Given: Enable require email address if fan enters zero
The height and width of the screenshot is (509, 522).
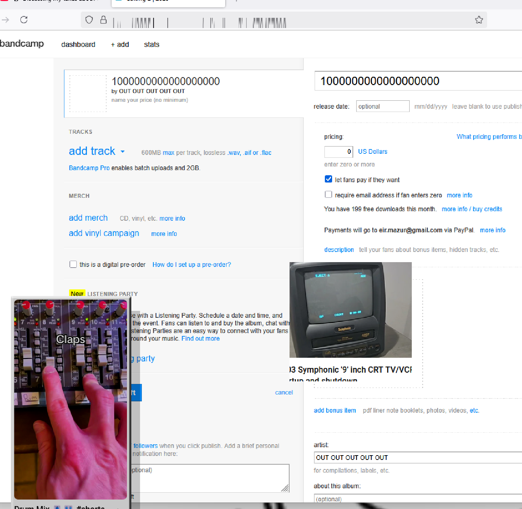Looking at the screenshot, I should click(x=328, y=195).
